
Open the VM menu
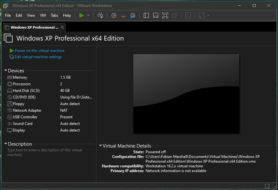pos(43,15)
